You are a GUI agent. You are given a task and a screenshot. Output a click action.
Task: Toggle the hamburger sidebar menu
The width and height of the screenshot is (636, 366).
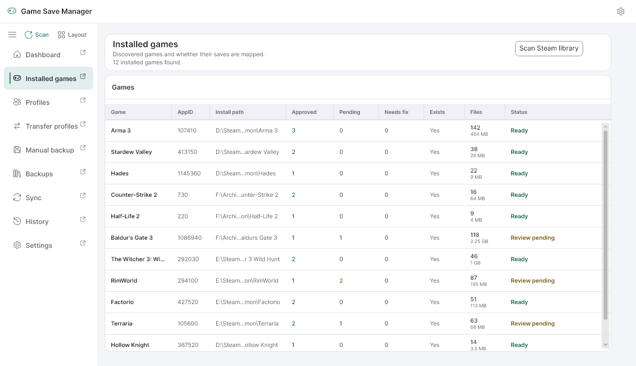(12, 35)
